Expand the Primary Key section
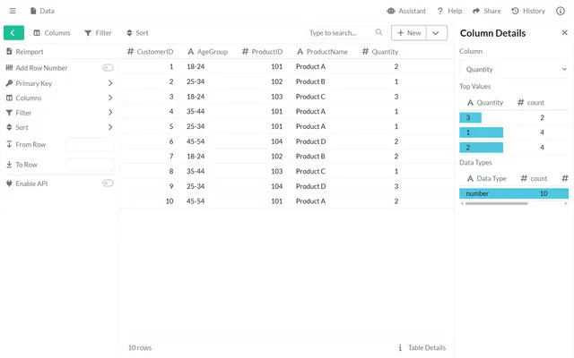This screenshot has width=574, height=358. [109, 83]
